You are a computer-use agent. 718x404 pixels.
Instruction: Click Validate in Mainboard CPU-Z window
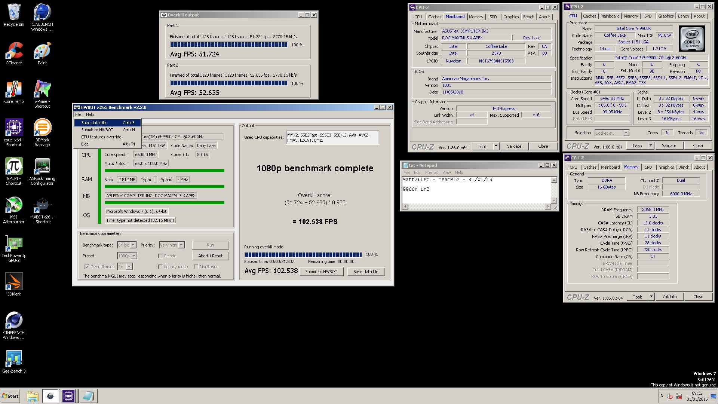click(514, 146)
